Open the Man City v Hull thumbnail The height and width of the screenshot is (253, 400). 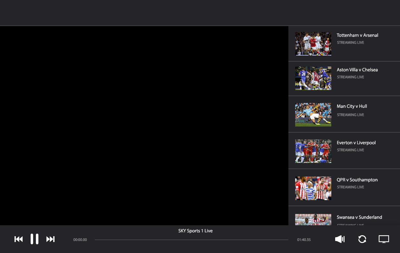click(x=313, y=115)
